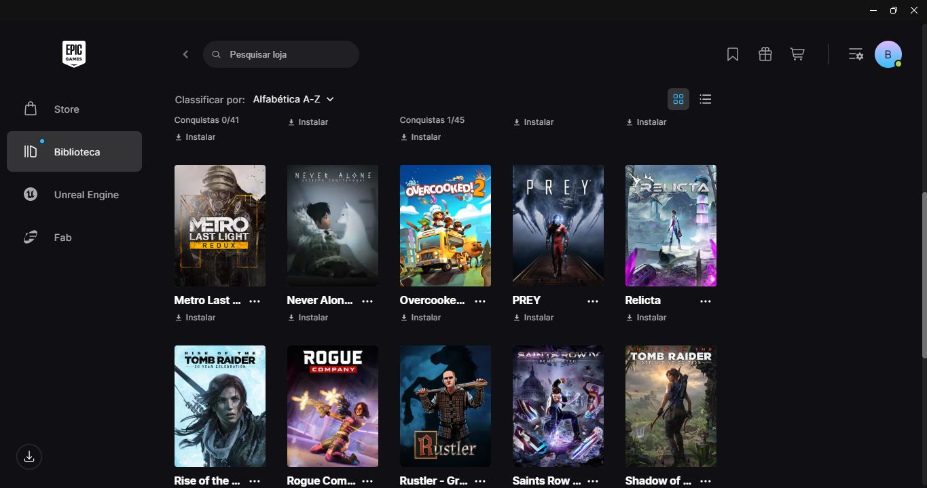Open options menu for Never Alone
927x488 pixels.
367,301
